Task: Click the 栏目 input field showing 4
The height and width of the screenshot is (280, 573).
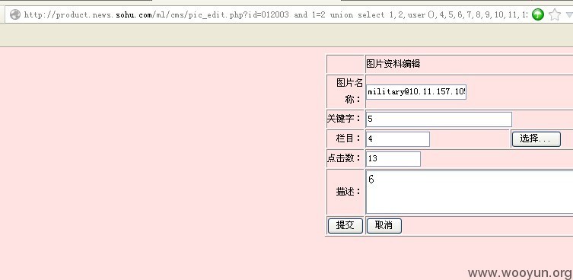Action: (x=398, y=139)
